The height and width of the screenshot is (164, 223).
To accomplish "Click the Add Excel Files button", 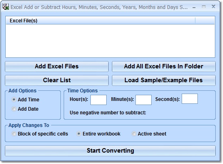I will 57,66.
